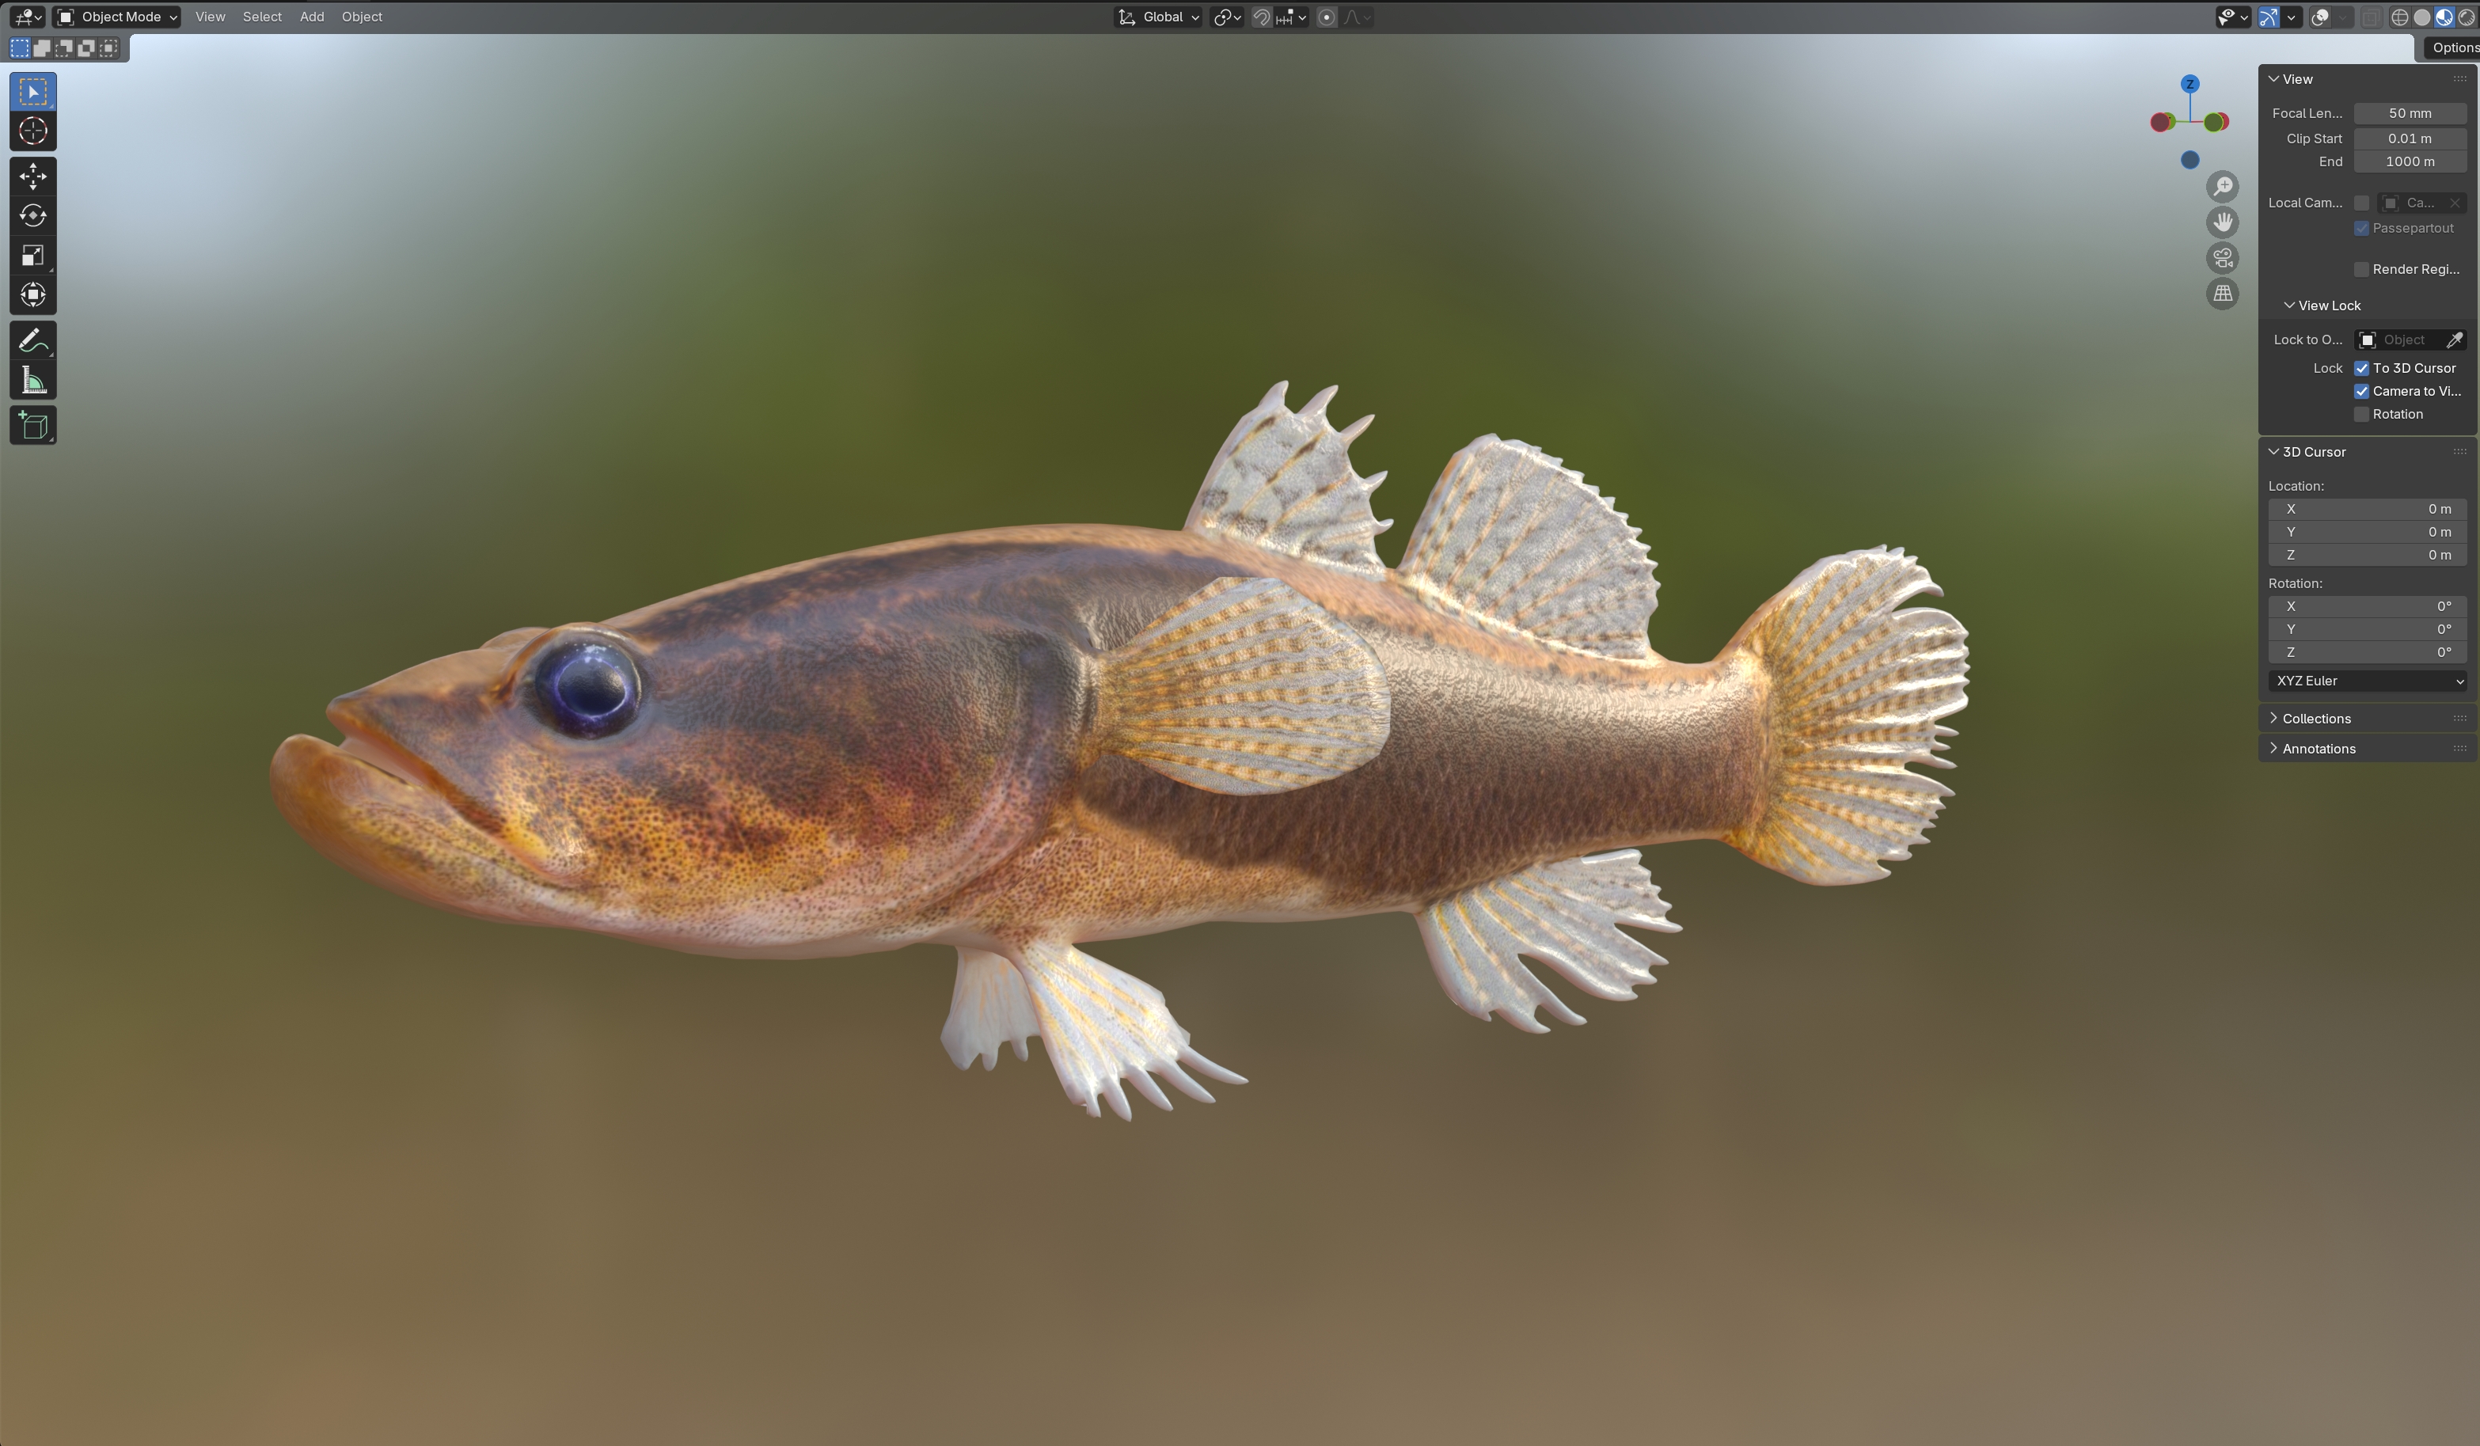This screenshot has width=2480, height=1446.
Task: Select the Cursor tool
Action: [x=32, y=131]
